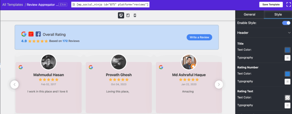Screen dimensions: 292x114
Task: Switch to tablet preview mode
Action: [x=128, y=15]
